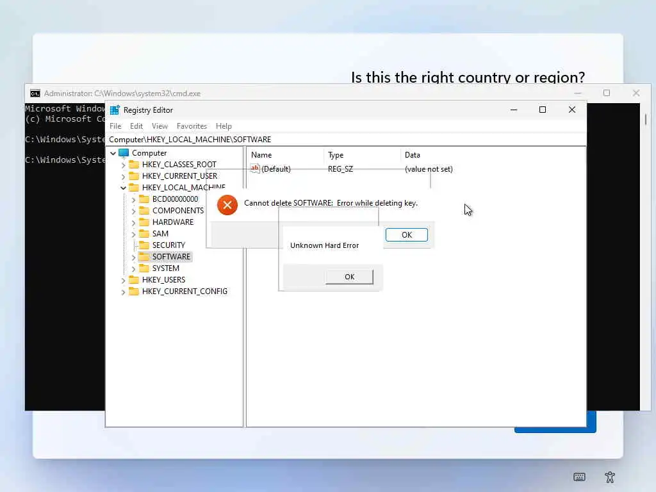Maximize the cmd.exe window

click(607, 93)
